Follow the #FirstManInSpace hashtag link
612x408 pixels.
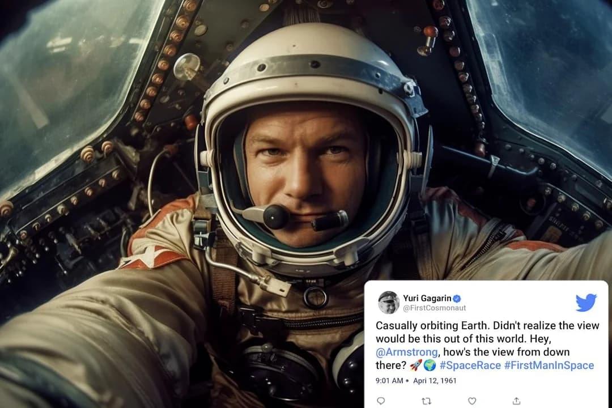coord(549,365)
